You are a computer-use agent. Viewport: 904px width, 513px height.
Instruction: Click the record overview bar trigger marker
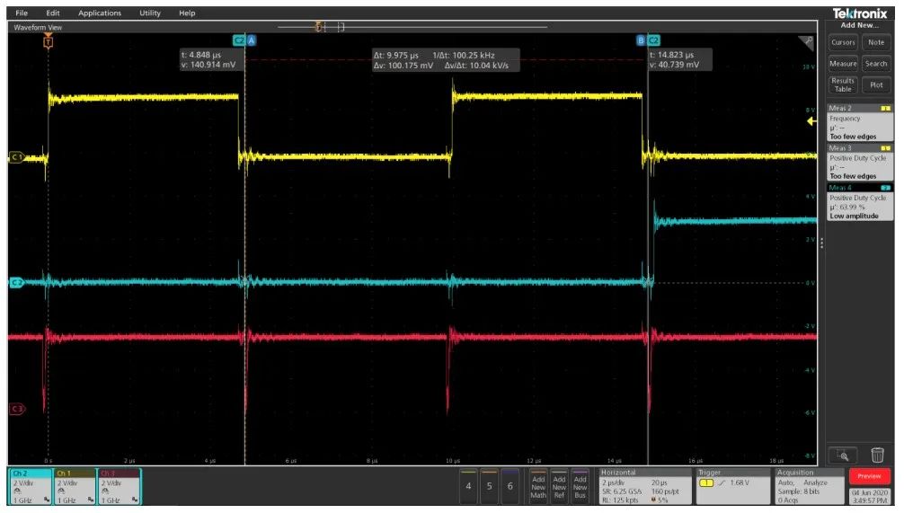tap(318, 27)
